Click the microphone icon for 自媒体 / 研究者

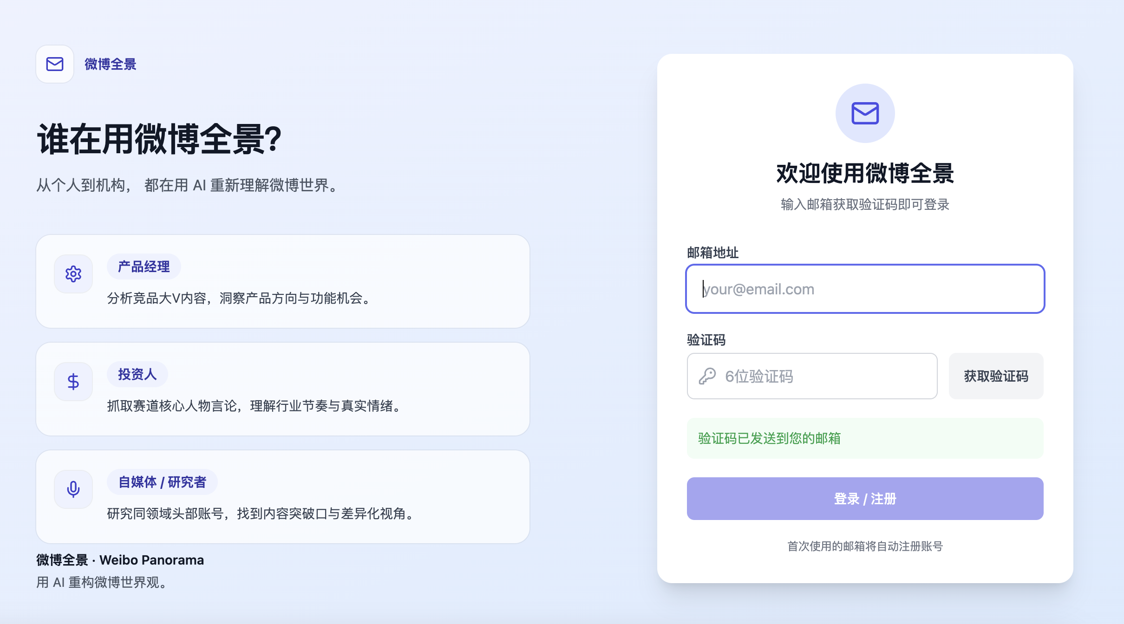coord(73,489)
